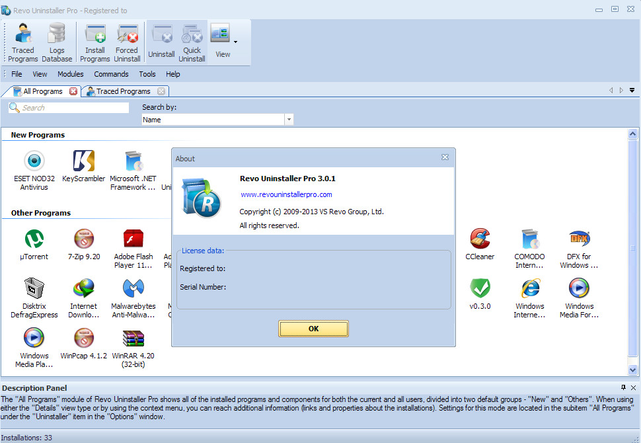Open the Commands menu
This screenshot has width=641, height=443.
click(x=111, y=74)
